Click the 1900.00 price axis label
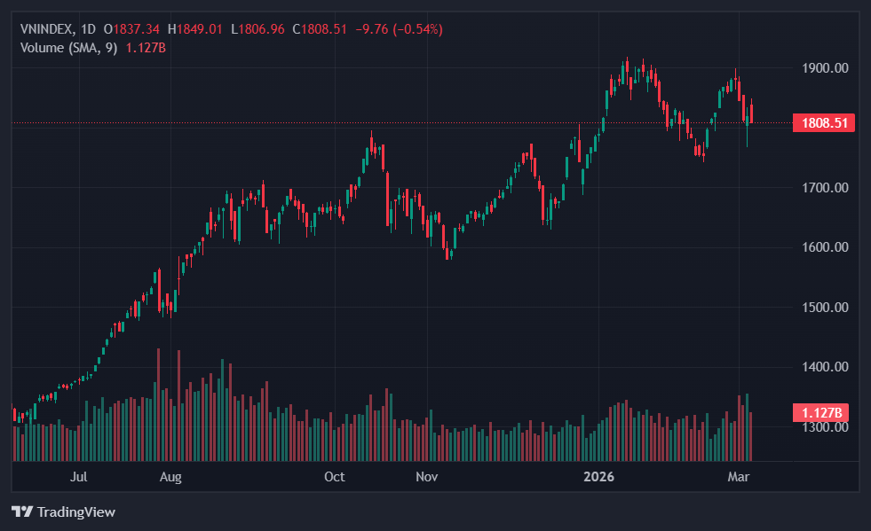This screenshot has width=871, height=531. click(x=823, y=68)
